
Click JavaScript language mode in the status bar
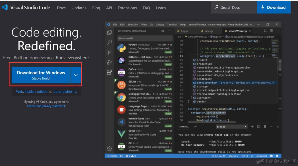point(261,156)
